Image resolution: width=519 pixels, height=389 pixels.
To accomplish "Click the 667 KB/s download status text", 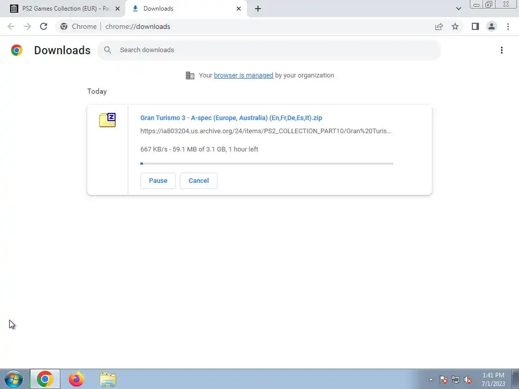I will (199, 149).
